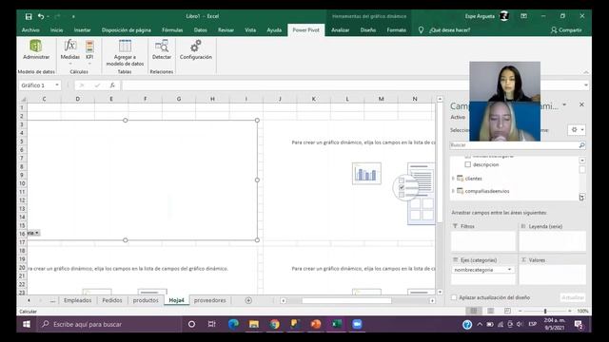
Task: Open PowerPoint from the taskbar
Action: [x=316, y=324]
